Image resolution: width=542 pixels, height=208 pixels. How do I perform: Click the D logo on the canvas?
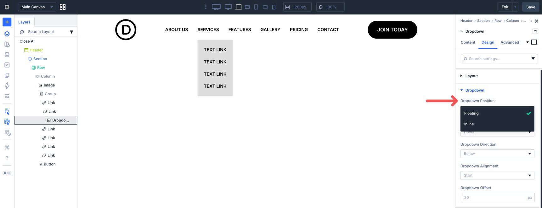(x=126, y=30)
